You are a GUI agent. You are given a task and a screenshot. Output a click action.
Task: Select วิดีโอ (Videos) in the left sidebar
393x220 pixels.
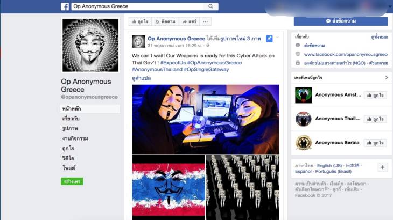pyautogui.click(x=68, y=158)
